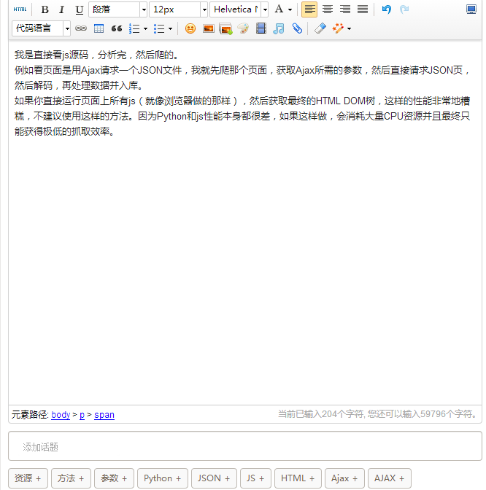
Task: Toggle fullscreen editor mode
Action: pyautogui.click(x=471, y=9)
